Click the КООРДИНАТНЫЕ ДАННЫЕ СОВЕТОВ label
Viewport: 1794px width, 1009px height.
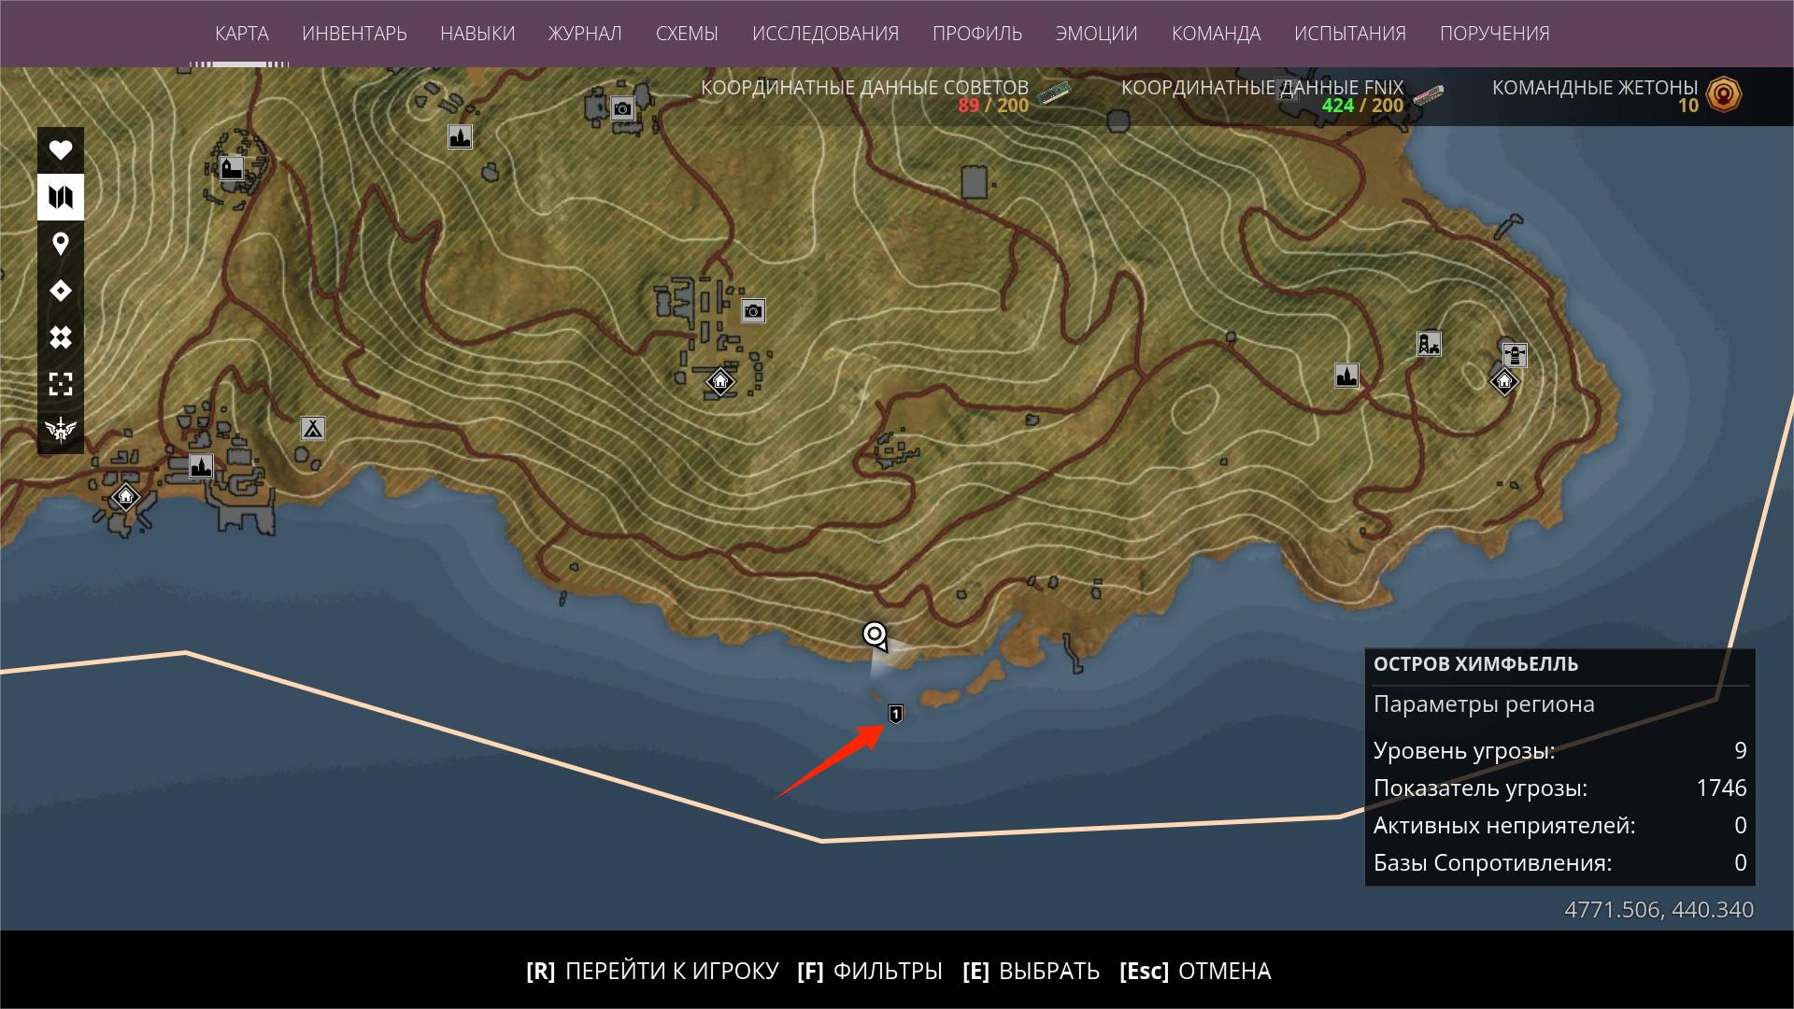point(864,88)
